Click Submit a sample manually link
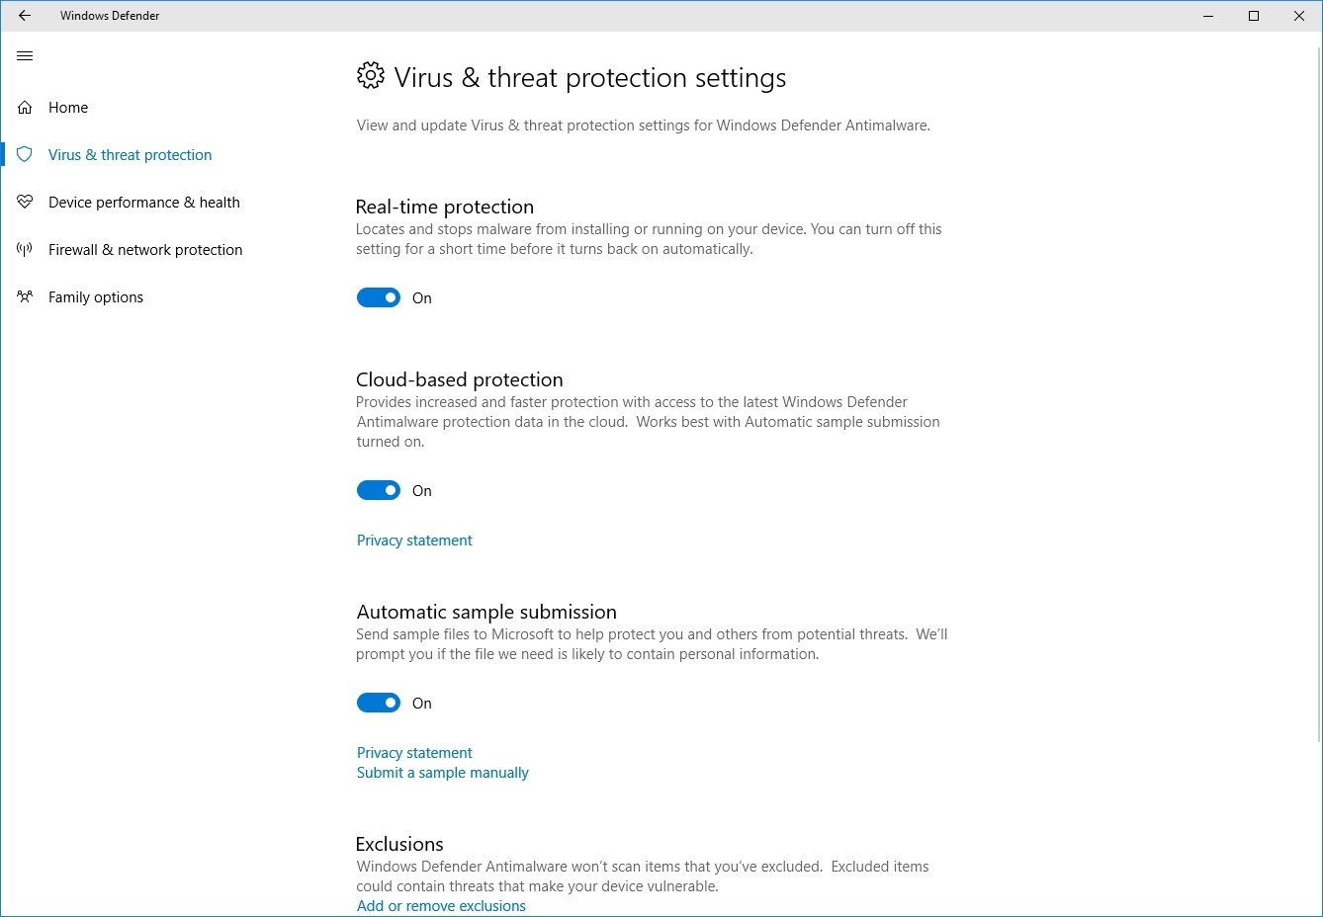The image size is (1323, 917). coord(443,773)
